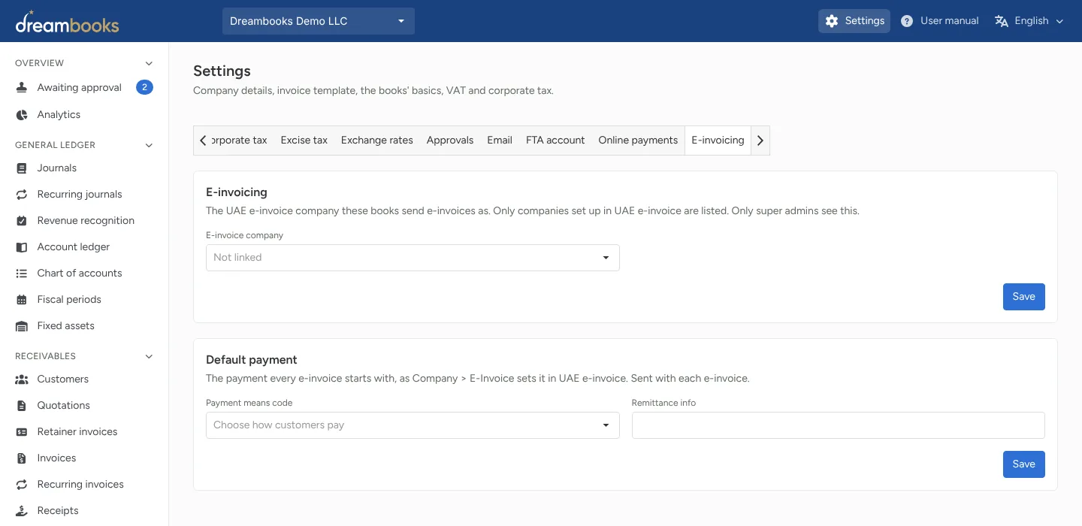Image resolution: width=1082 pixels, height=526 pixels.
Task: Click the Invoices dollar document icon
Action: (22, 458)
